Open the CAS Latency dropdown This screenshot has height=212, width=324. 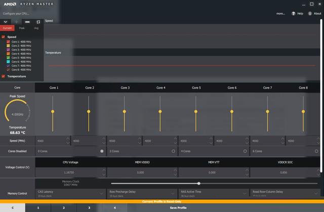click(x=103, y=193)
